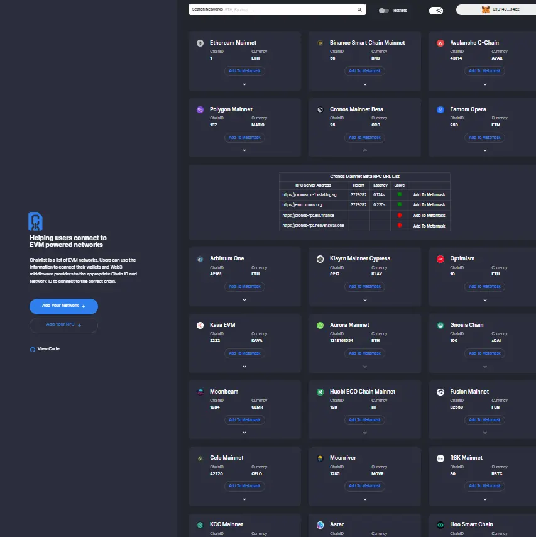Open the View Code GitHub link
The height and width of the screenshot is (537, 536).
(x=45, y=349)
